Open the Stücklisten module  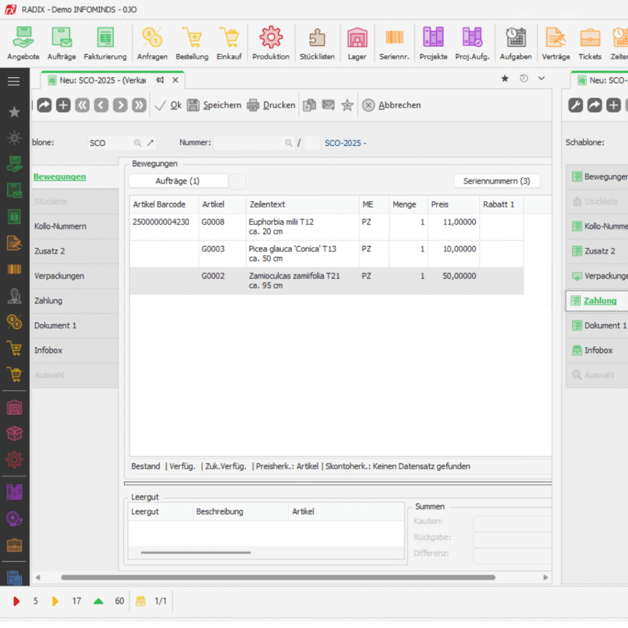click(x=317, y=44)
